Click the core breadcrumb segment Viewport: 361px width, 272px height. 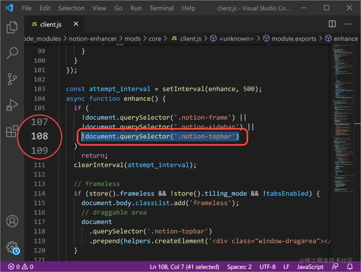pyautogui.click(x=155, y=39)
